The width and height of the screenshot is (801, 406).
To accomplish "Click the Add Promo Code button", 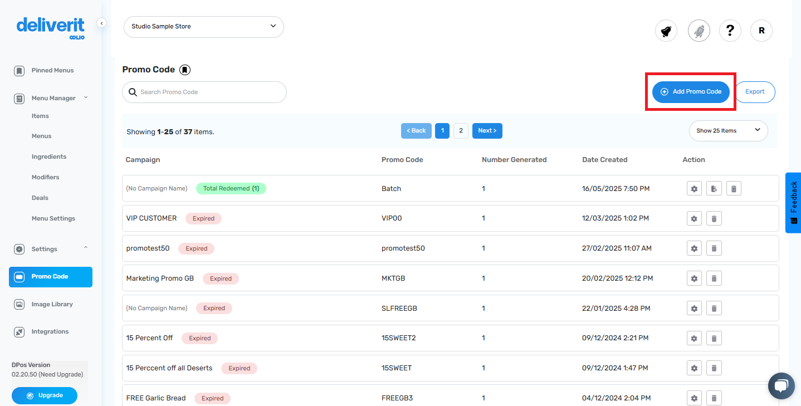I will point(691,92).
